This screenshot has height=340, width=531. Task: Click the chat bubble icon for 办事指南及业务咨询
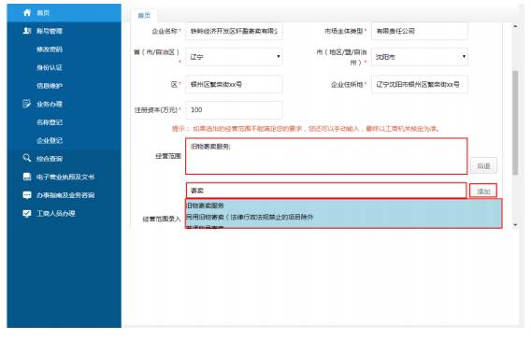point(27,195)
